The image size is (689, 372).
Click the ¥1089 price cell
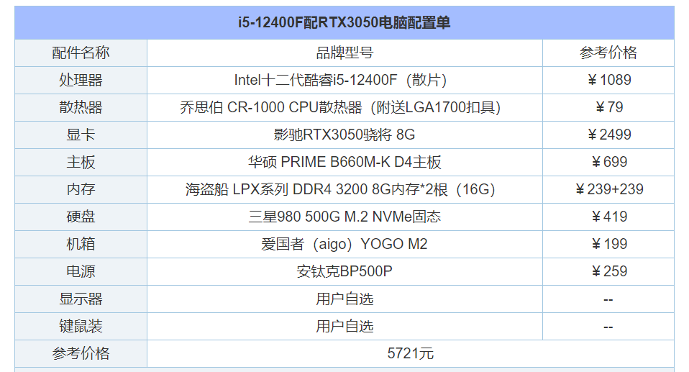[x=608, y=80]
